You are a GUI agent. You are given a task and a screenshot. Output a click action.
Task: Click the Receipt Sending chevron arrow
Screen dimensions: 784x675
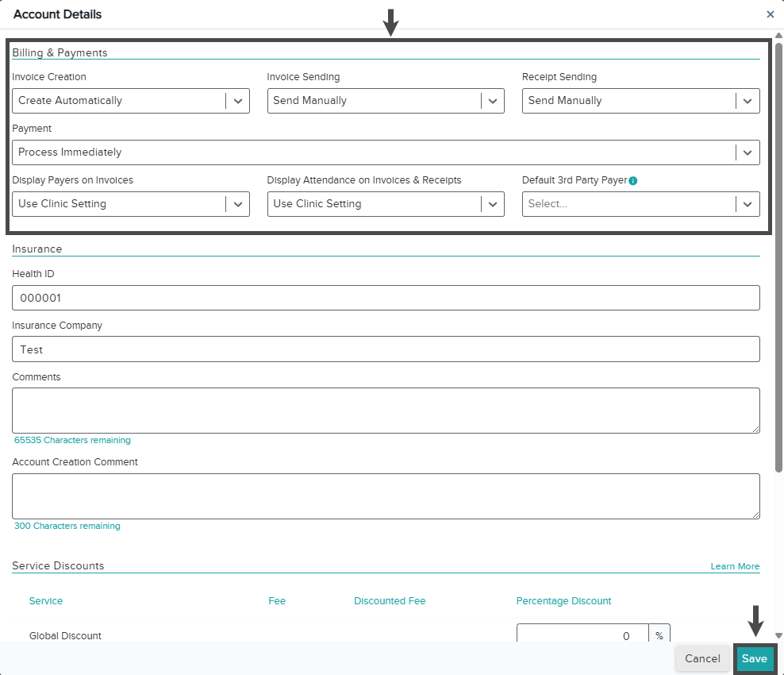click(747, 101)
